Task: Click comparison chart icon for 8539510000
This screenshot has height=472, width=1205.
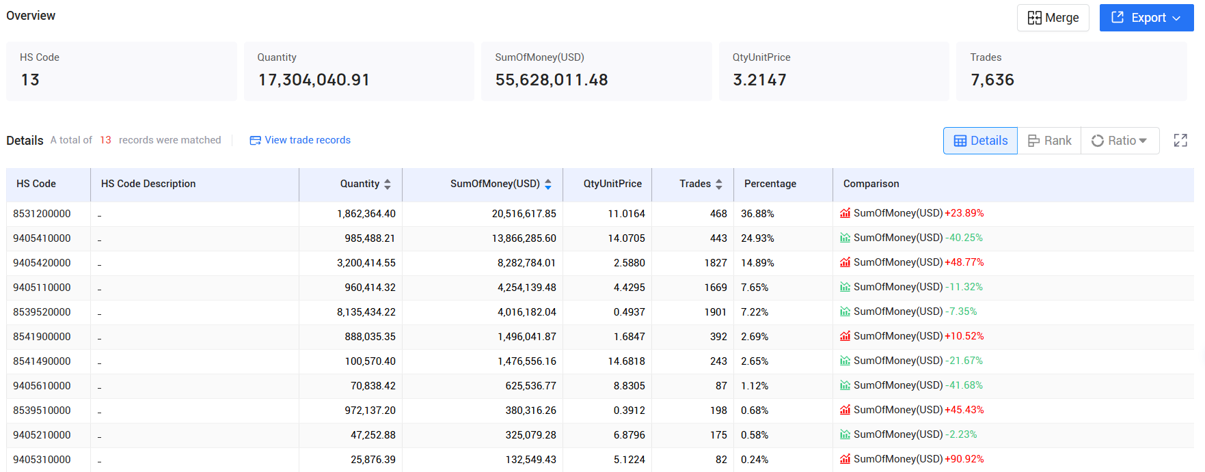Action: 845,410
